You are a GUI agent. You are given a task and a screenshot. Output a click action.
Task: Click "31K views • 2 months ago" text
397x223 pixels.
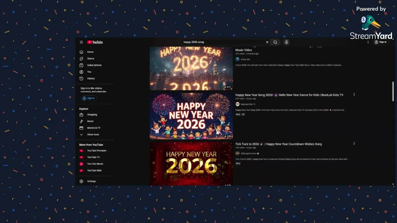(247, 54)
